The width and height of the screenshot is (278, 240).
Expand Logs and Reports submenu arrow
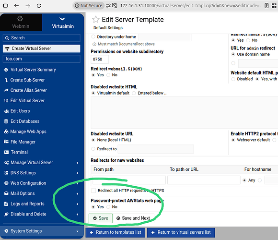tap(77, 204)
